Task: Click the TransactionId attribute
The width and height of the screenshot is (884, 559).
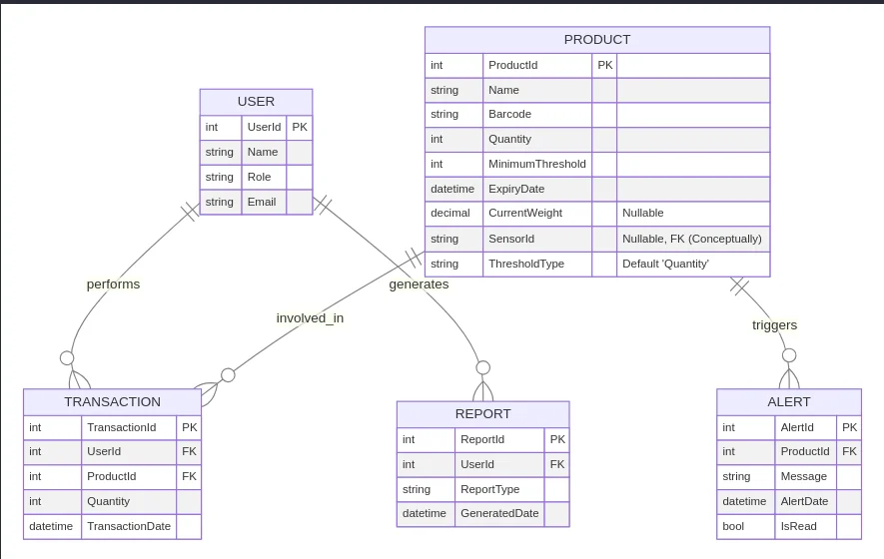Action: point(121,427)
